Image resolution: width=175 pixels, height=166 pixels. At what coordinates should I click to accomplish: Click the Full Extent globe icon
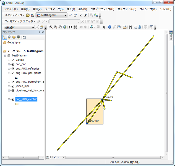[x=65, y=27]
